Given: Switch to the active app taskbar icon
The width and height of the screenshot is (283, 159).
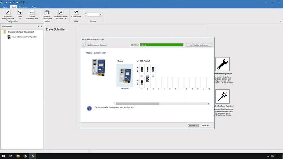Looking at the screenshot, I should (x=33, y=156).
